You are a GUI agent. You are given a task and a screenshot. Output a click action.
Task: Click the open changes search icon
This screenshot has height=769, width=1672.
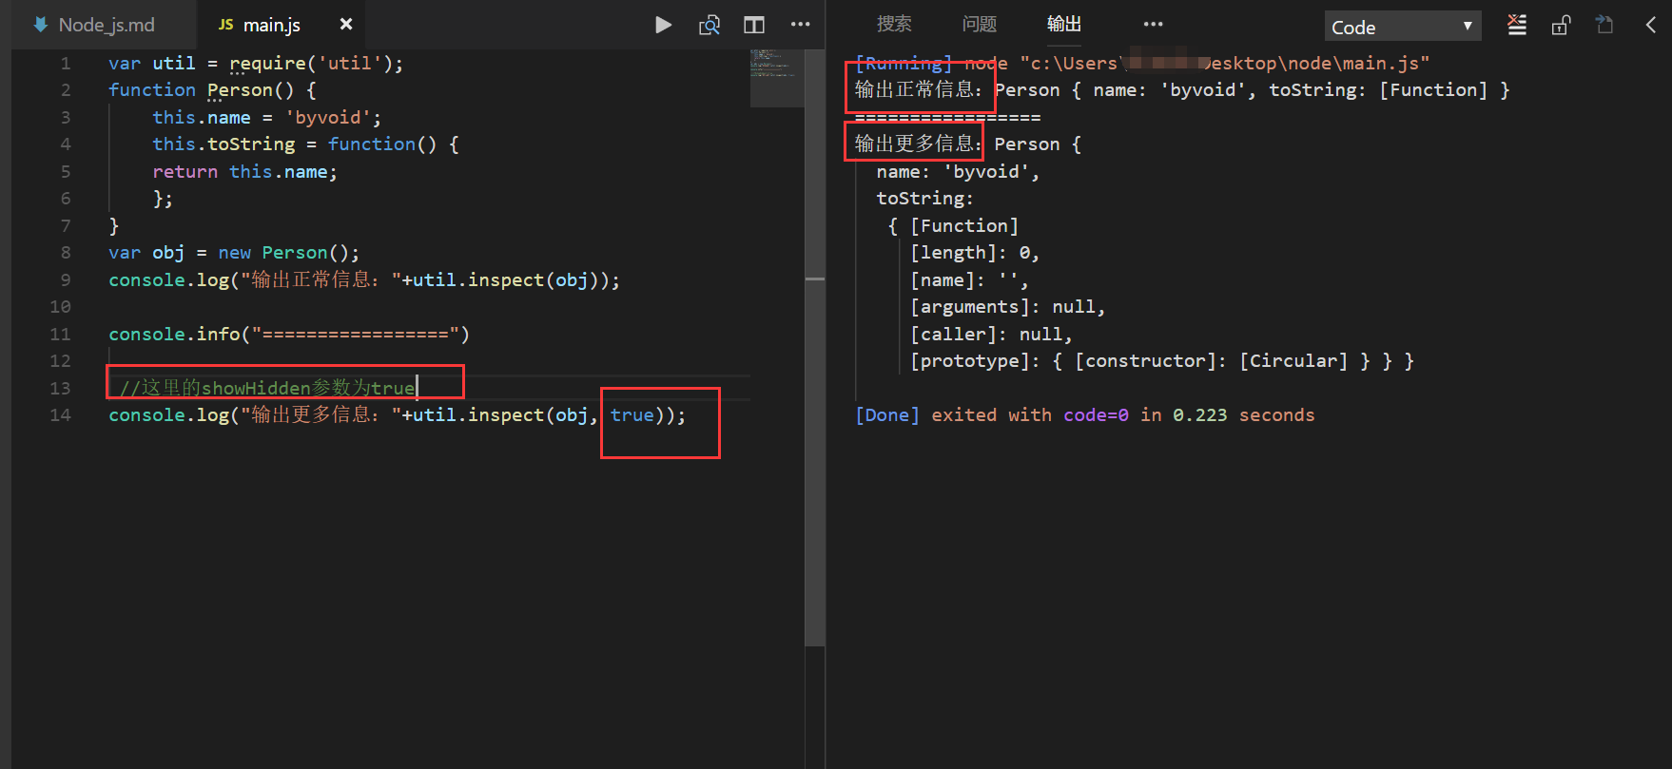pos(710,25)
